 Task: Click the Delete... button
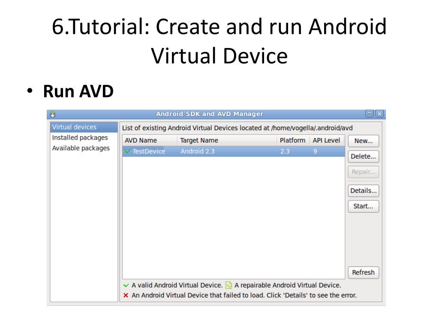pos(364,156)
